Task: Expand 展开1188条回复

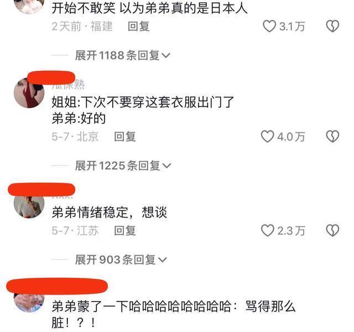Action: (x=123, y=55)
